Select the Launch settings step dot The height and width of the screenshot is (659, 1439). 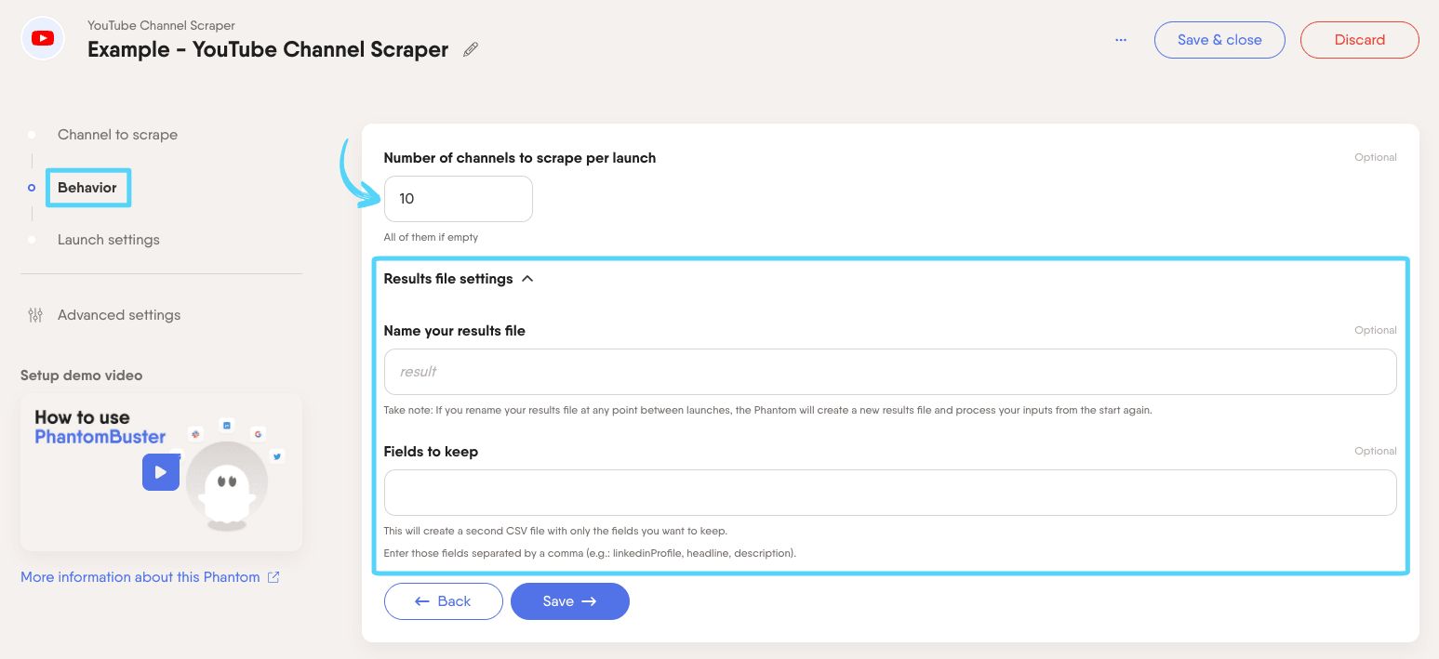31,240
